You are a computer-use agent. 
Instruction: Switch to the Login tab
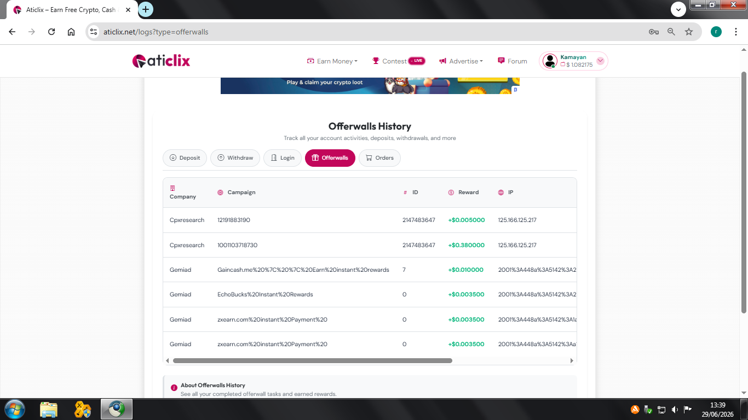283,158
